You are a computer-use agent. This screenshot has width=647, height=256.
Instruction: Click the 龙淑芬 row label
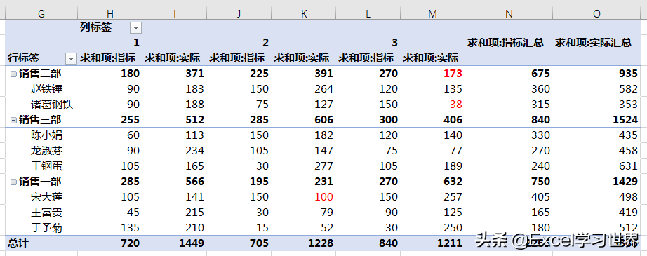(46, 151)
